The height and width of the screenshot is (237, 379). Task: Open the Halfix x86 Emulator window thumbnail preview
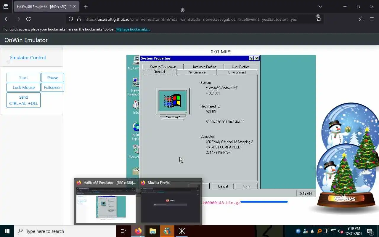pos(106,201)
